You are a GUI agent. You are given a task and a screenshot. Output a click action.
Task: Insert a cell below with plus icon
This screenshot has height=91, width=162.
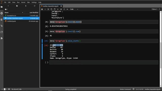[45, 9]
